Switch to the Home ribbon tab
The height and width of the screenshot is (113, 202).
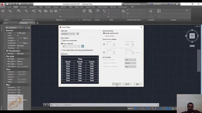pos(9,7)
